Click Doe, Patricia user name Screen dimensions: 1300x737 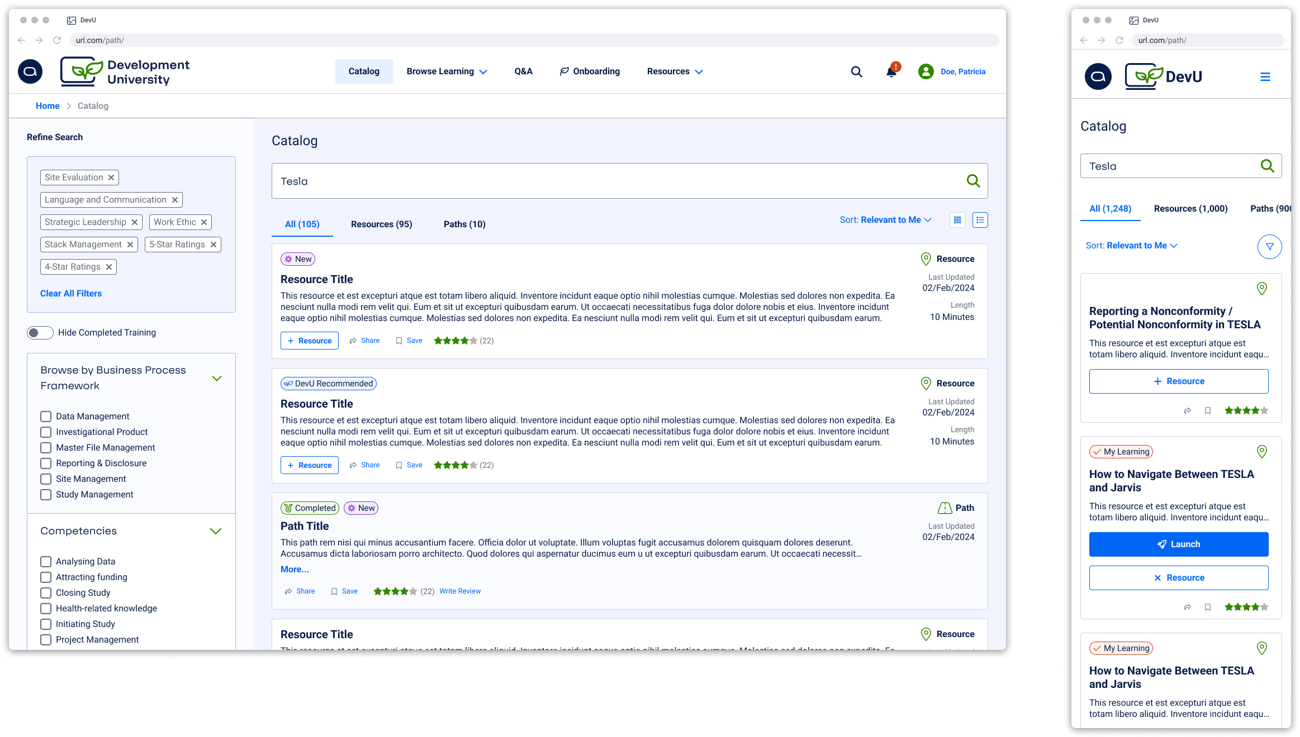click(963, 71)
